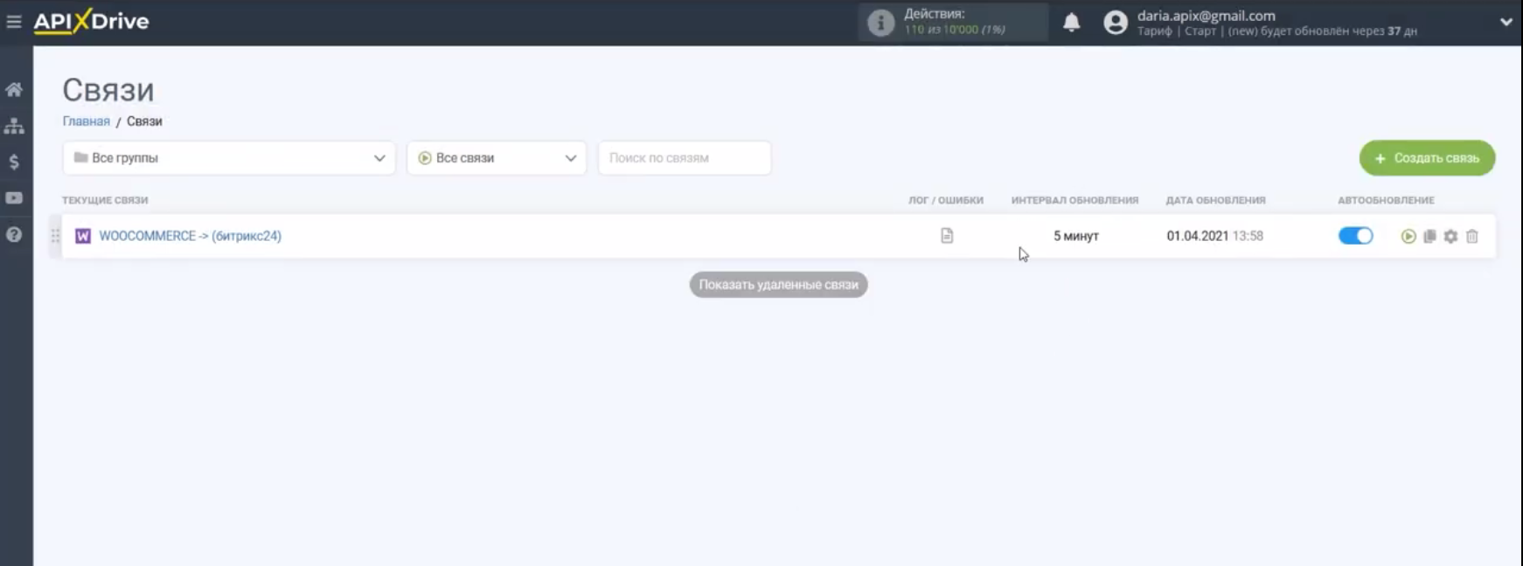Image resolution: width=1523 pixels, height=566 pixels.
Task: Click Показать удаленные связи button
Action: [778, 285]
